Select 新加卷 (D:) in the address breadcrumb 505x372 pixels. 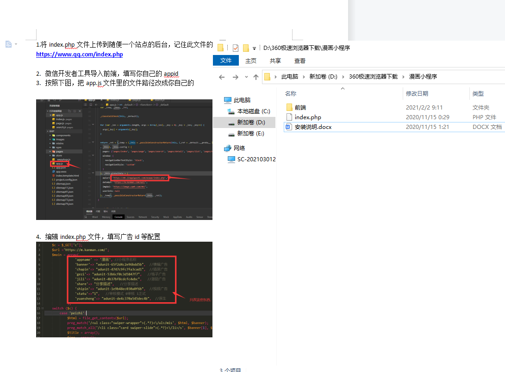pos(324,77)
